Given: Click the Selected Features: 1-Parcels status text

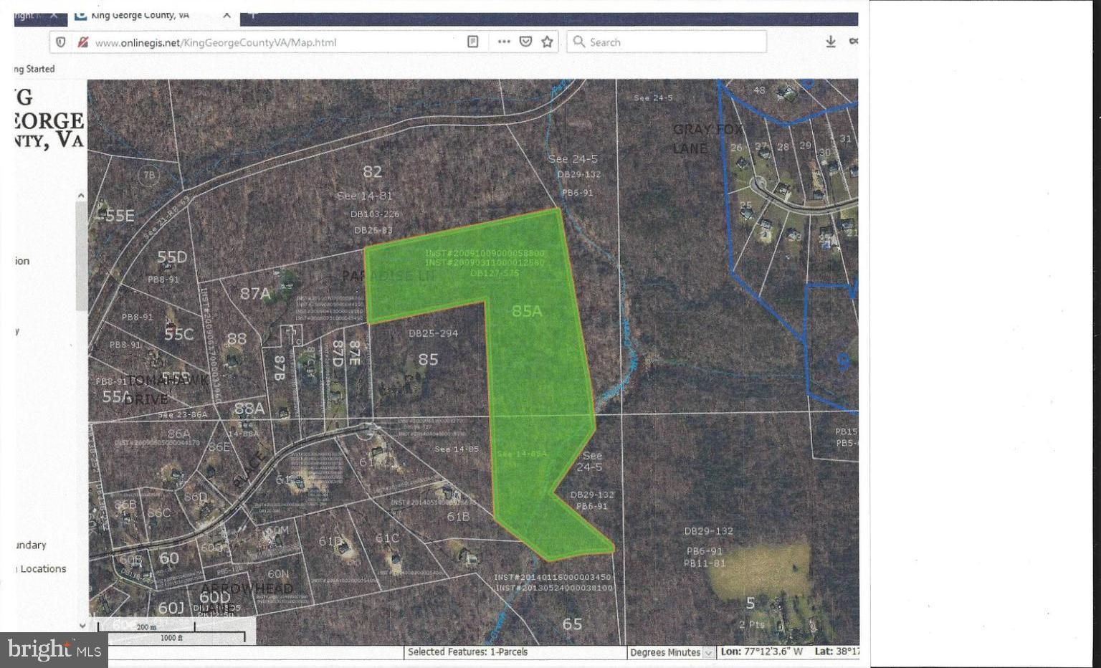Looking at the screenshot, I should click(467, 652).
